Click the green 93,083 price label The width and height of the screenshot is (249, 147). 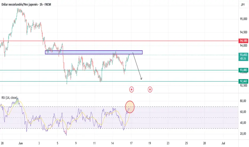pos(243,70)
